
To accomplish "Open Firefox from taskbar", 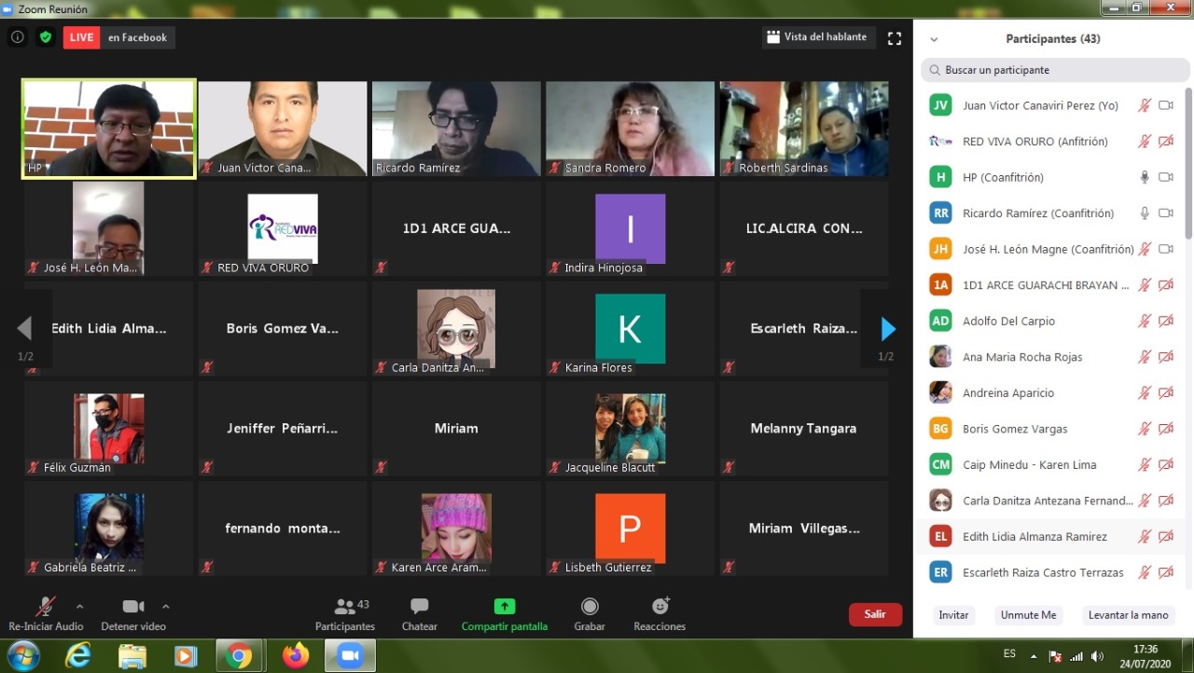I will (x=296, y=656).
